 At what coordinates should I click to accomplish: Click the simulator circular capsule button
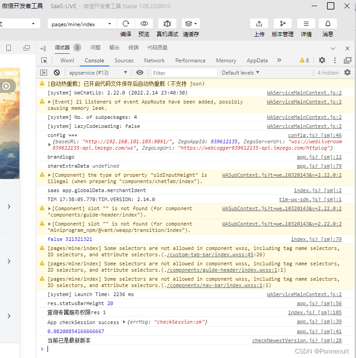pos(6,86)
